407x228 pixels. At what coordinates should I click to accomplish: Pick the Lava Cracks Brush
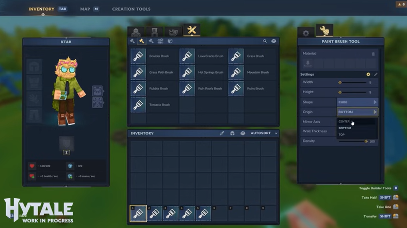[x=187, y=56]
